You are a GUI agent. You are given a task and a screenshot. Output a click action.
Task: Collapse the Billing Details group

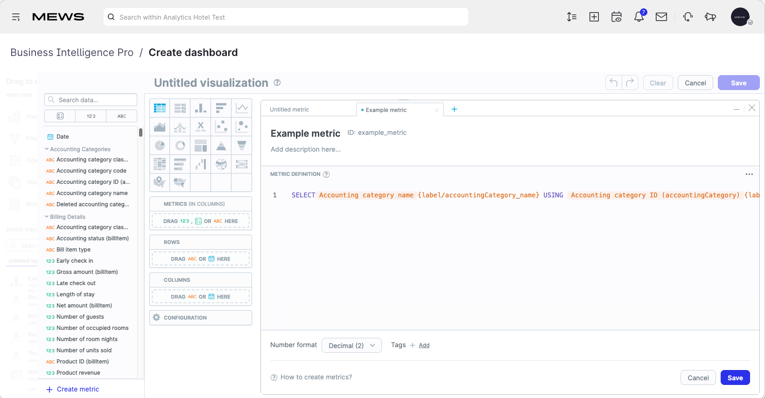coord(65,217)
